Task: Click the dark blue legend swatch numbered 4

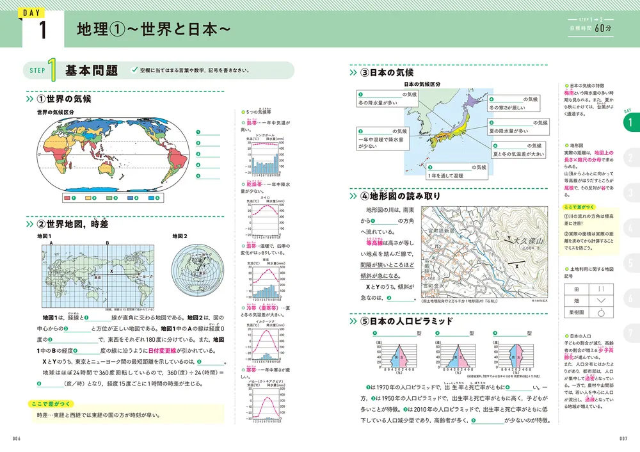Action: [130, 198]
